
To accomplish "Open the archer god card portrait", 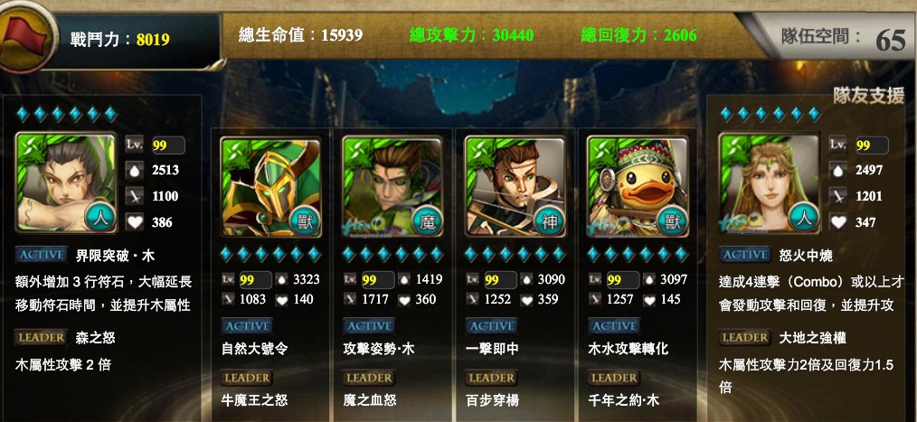I will pos(515,186).
